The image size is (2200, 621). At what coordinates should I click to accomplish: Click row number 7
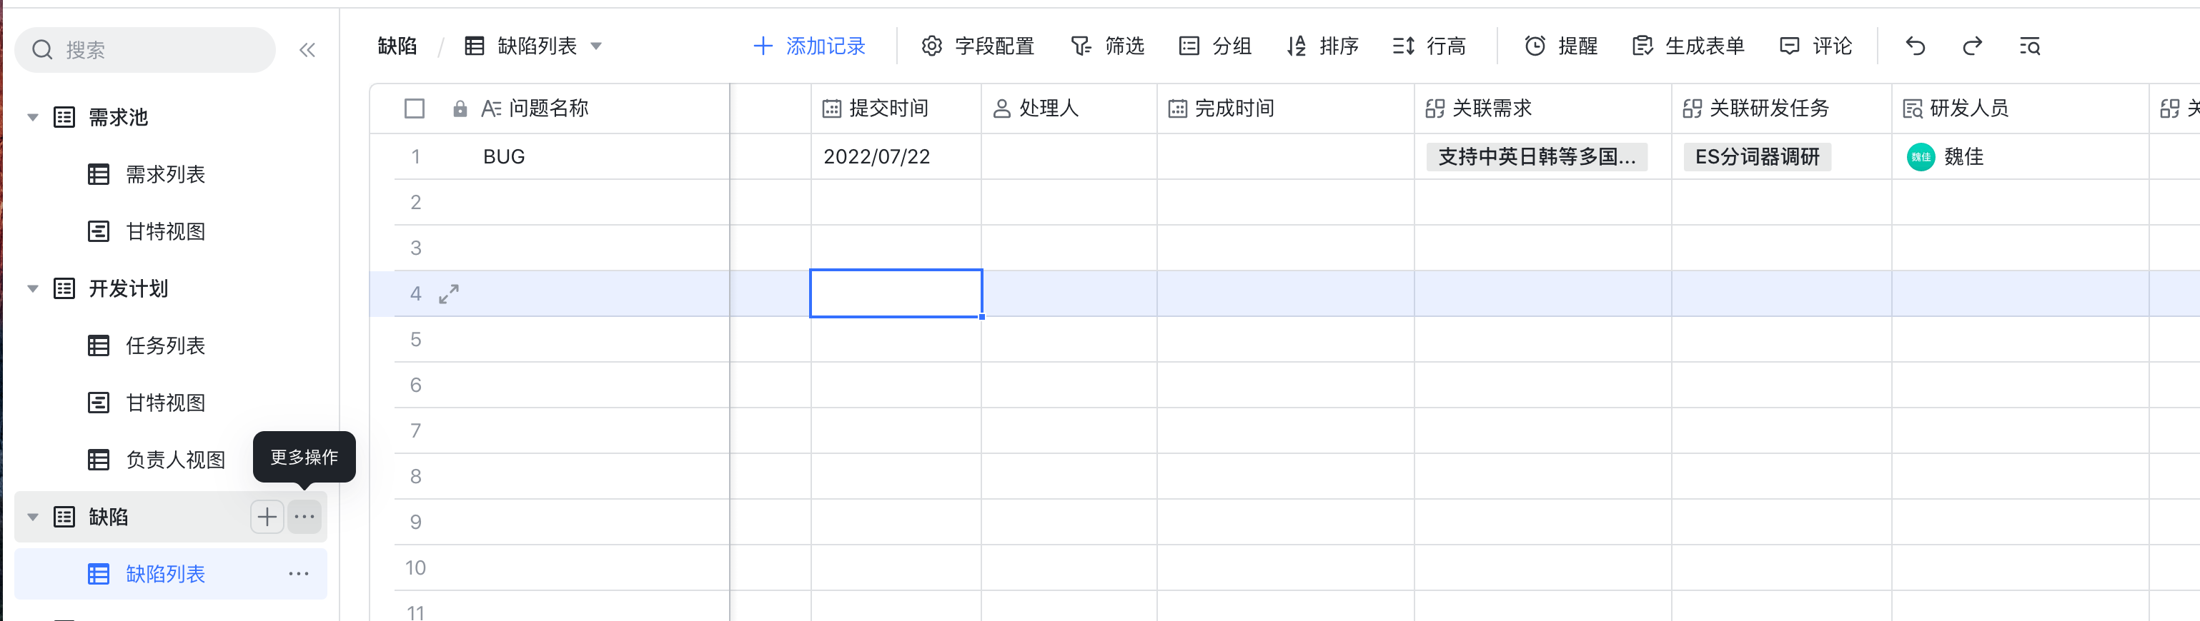coord(416,431)
